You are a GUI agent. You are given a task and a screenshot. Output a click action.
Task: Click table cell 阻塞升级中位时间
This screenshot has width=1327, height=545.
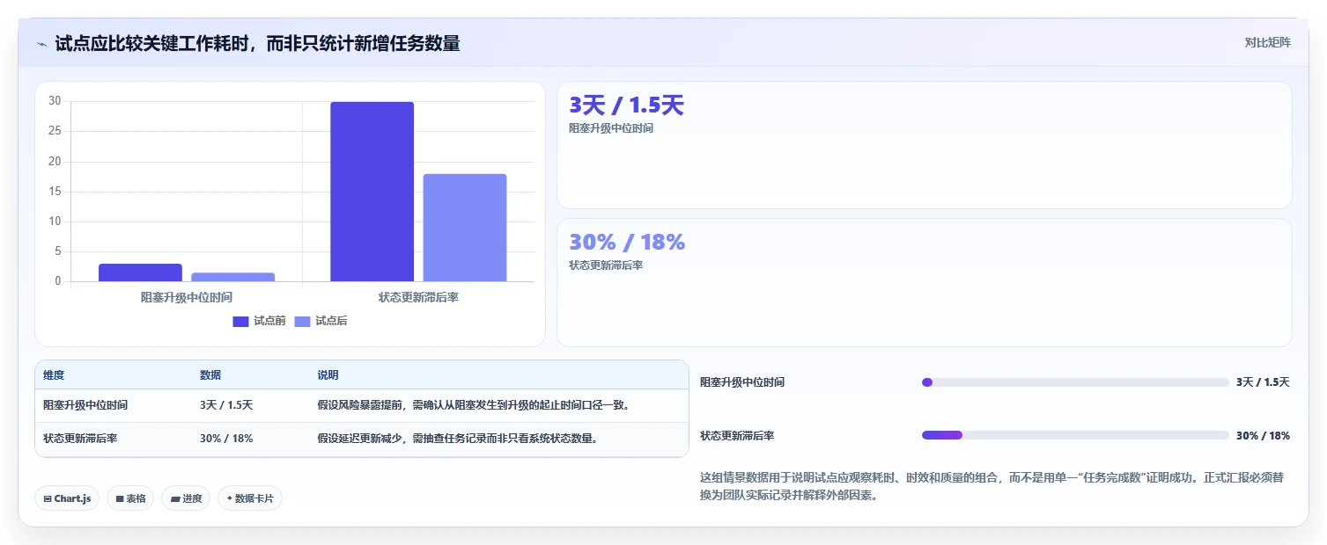click(85, 405)
